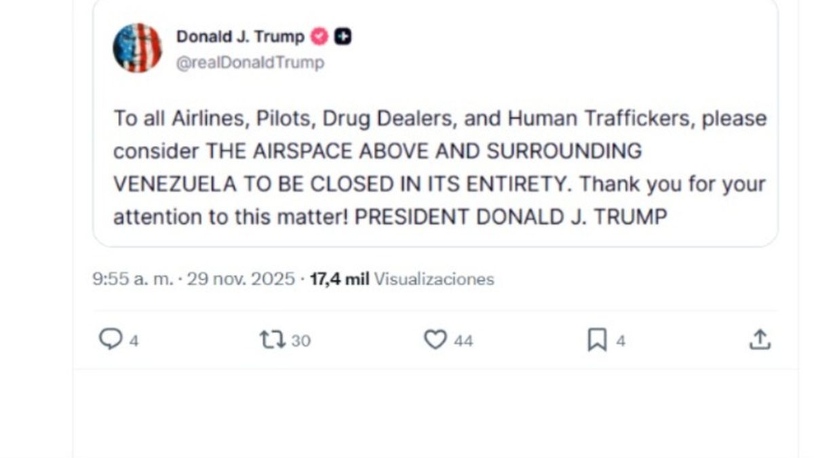Click the repost arrows icon
Screen dimensions: 814x458
point(271,339)
